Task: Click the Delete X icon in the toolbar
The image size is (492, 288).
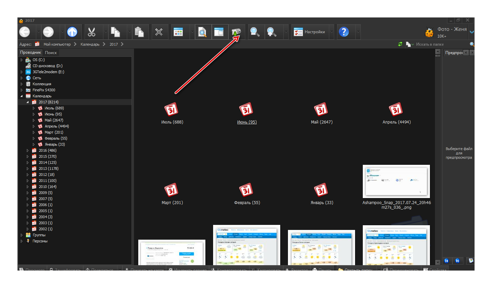Action: (x=159, y=32)
